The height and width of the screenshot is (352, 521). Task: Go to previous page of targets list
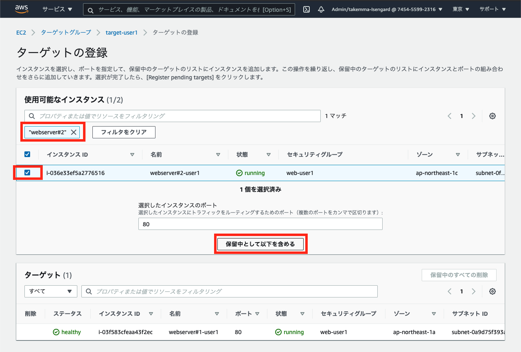point(449,291)
